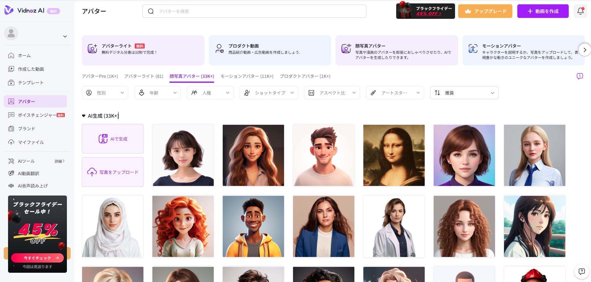Select the Mona Lisa avatar thumbnail
591x282 pixels.
pyautogui.click(x=394, y=155)
